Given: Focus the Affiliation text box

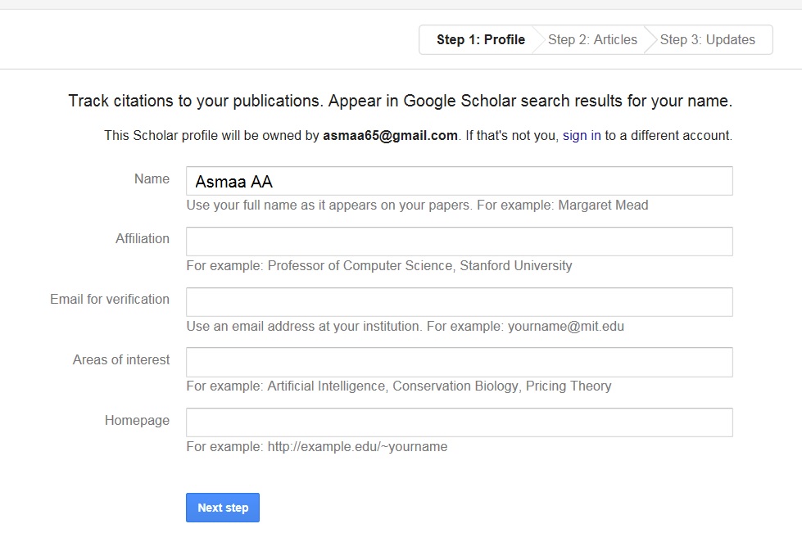Looking at the screenshot, I should [x=459, y=242].
